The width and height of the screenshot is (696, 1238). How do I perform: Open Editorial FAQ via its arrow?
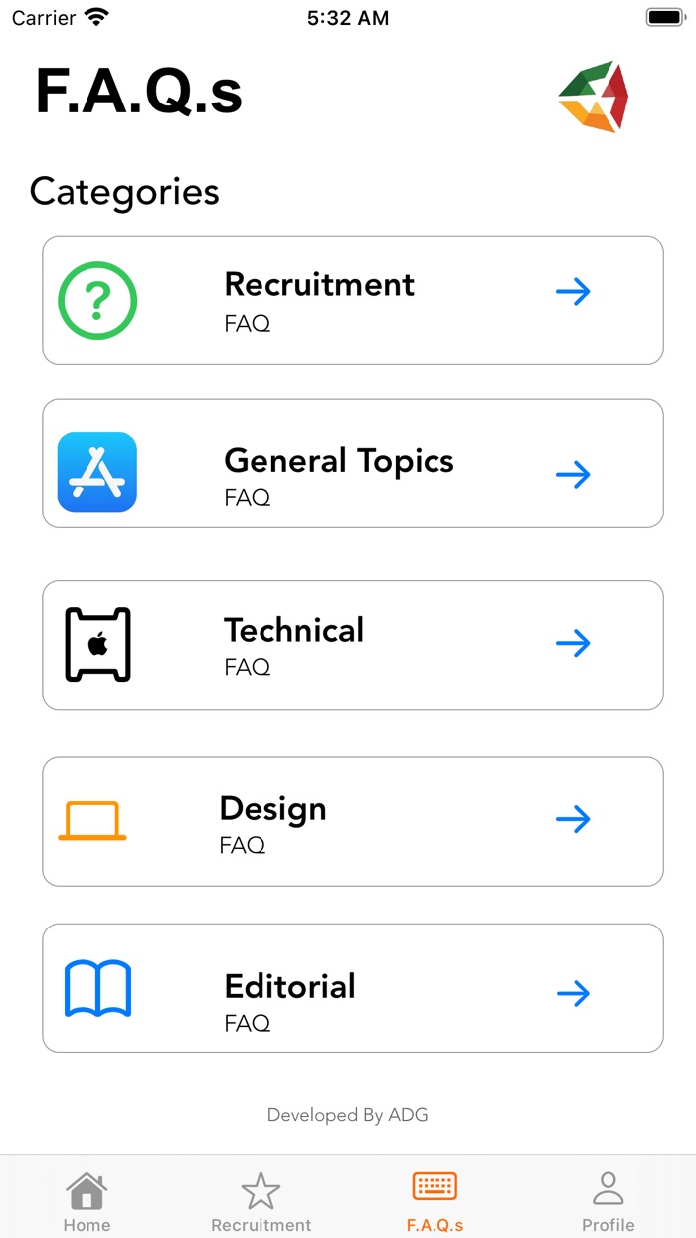pos(573,993)
